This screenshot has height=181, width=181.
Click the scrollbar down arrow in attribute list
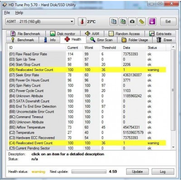(x=173, y=147)
